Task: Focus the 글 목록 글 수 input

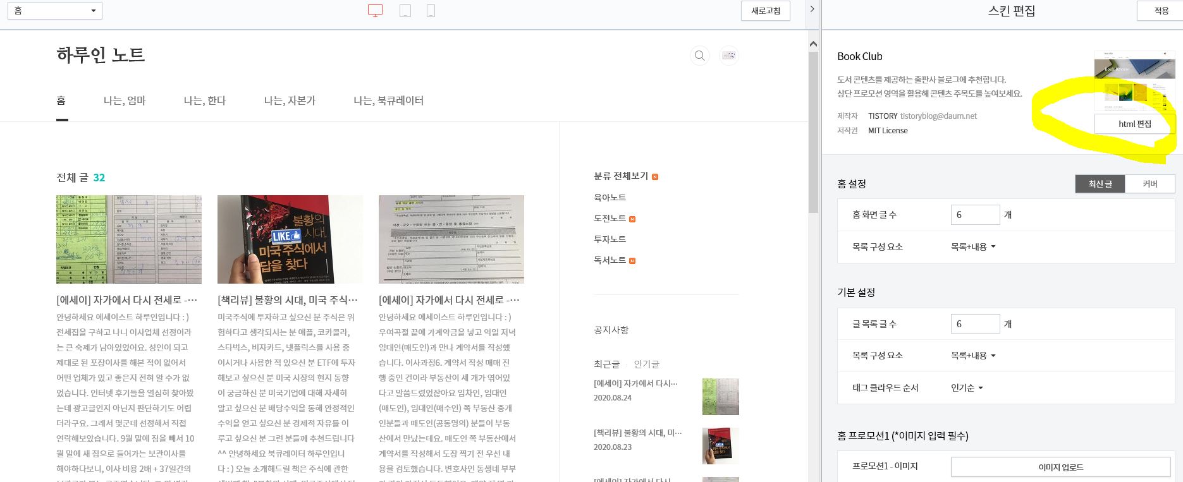Action: (975, 324)
